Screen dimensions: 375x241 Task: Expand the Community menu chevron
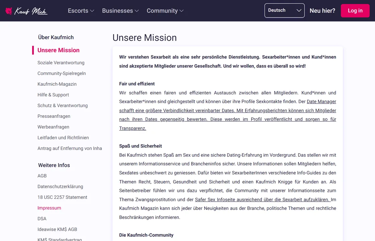point(181,11)
